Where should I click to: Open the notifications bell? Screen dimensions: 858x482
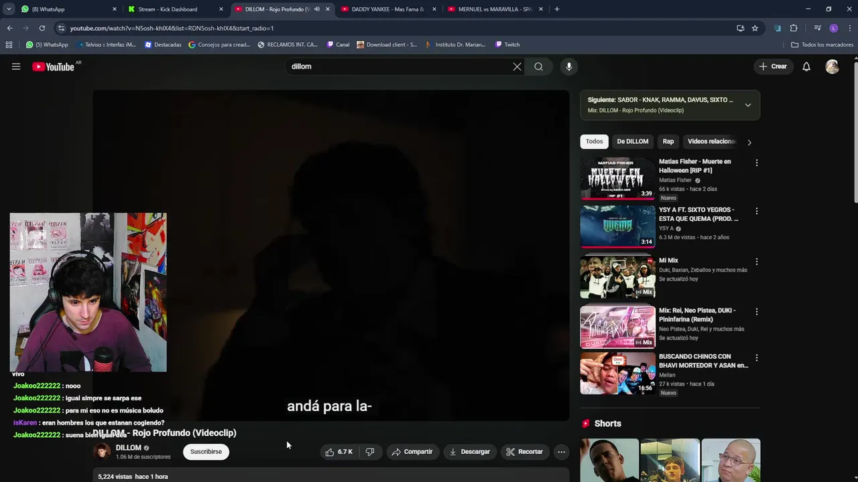[x=806, y=66]
